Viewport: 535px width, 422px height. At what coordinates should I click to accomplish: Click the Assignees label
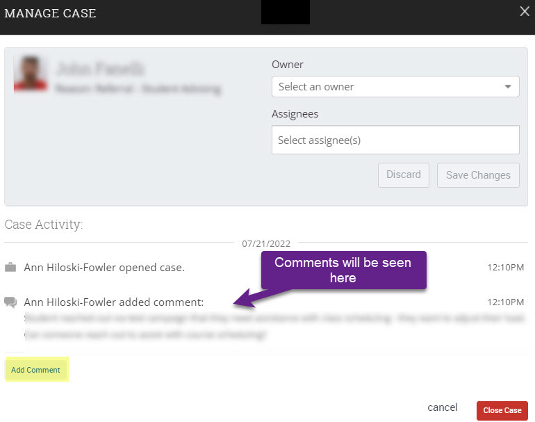pos(295,114)
